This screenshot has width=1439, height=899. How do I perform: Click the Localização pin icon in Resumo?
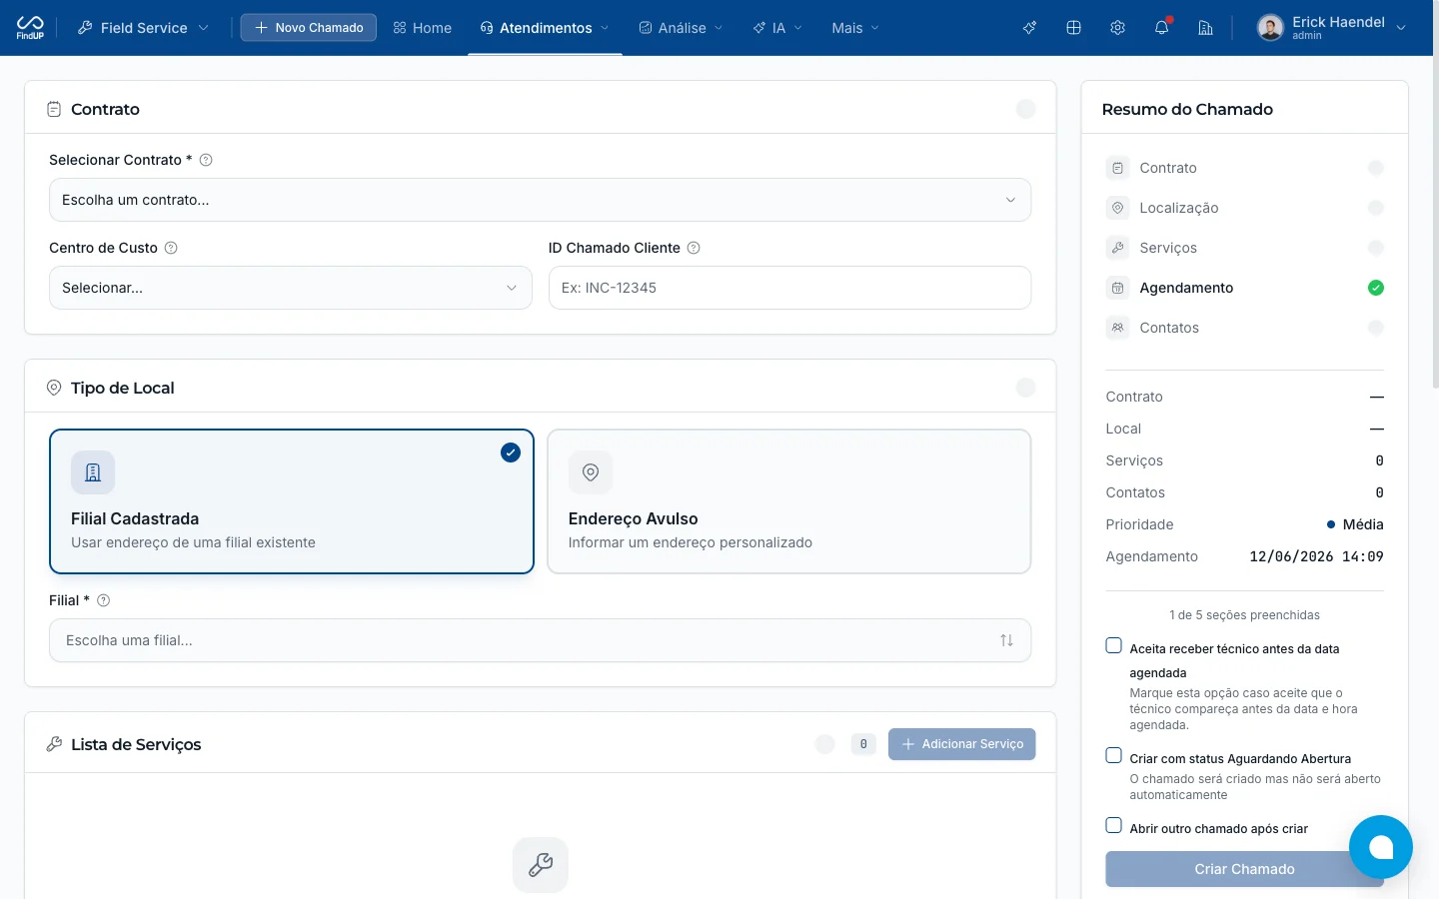point(1118,208)
